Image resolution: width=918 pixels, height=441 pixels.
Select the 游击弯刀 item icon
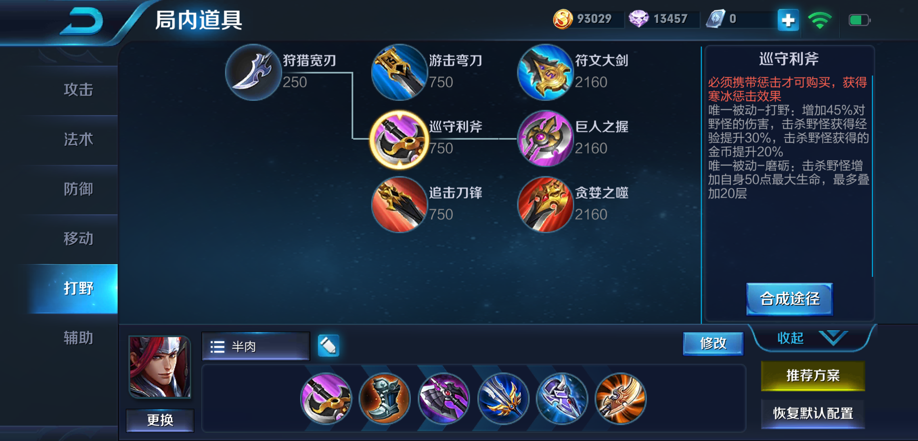coord(399,72)
